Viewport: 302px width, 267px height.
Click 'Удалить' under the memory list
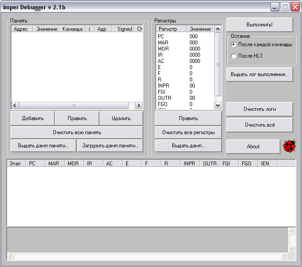121,118
